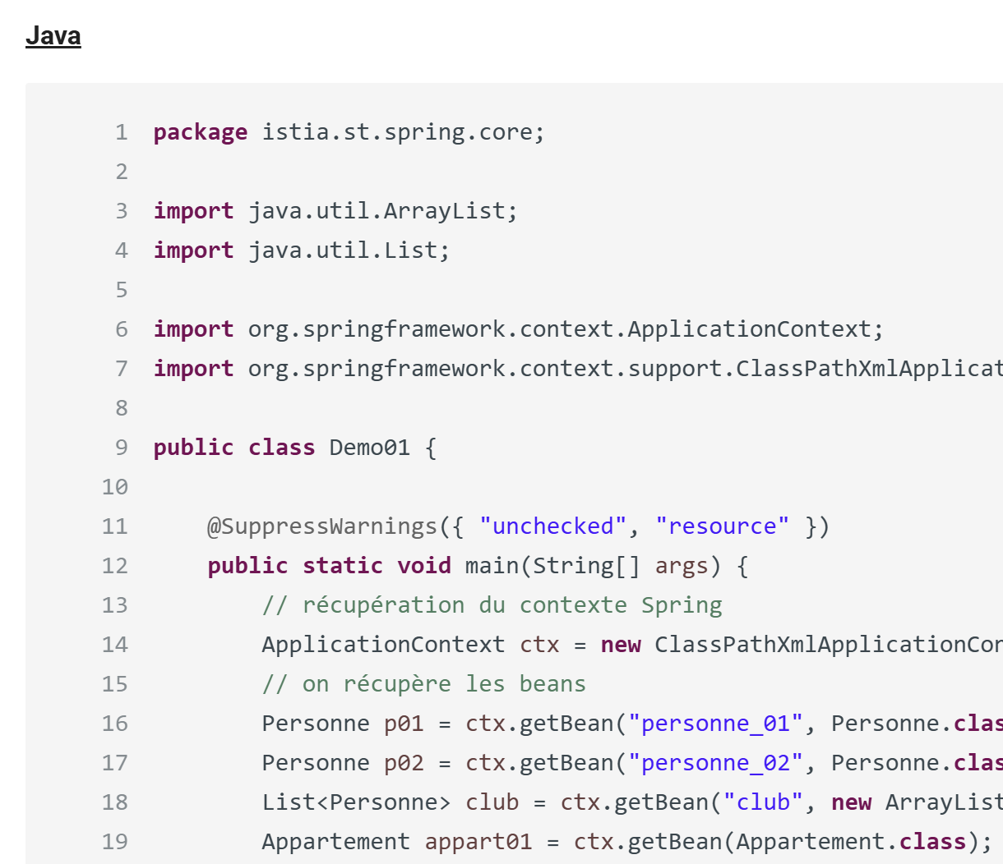This screenshot has height=864, width=1003.
Task: Click line number 10 in the gutter
Action: pos(115,487)
